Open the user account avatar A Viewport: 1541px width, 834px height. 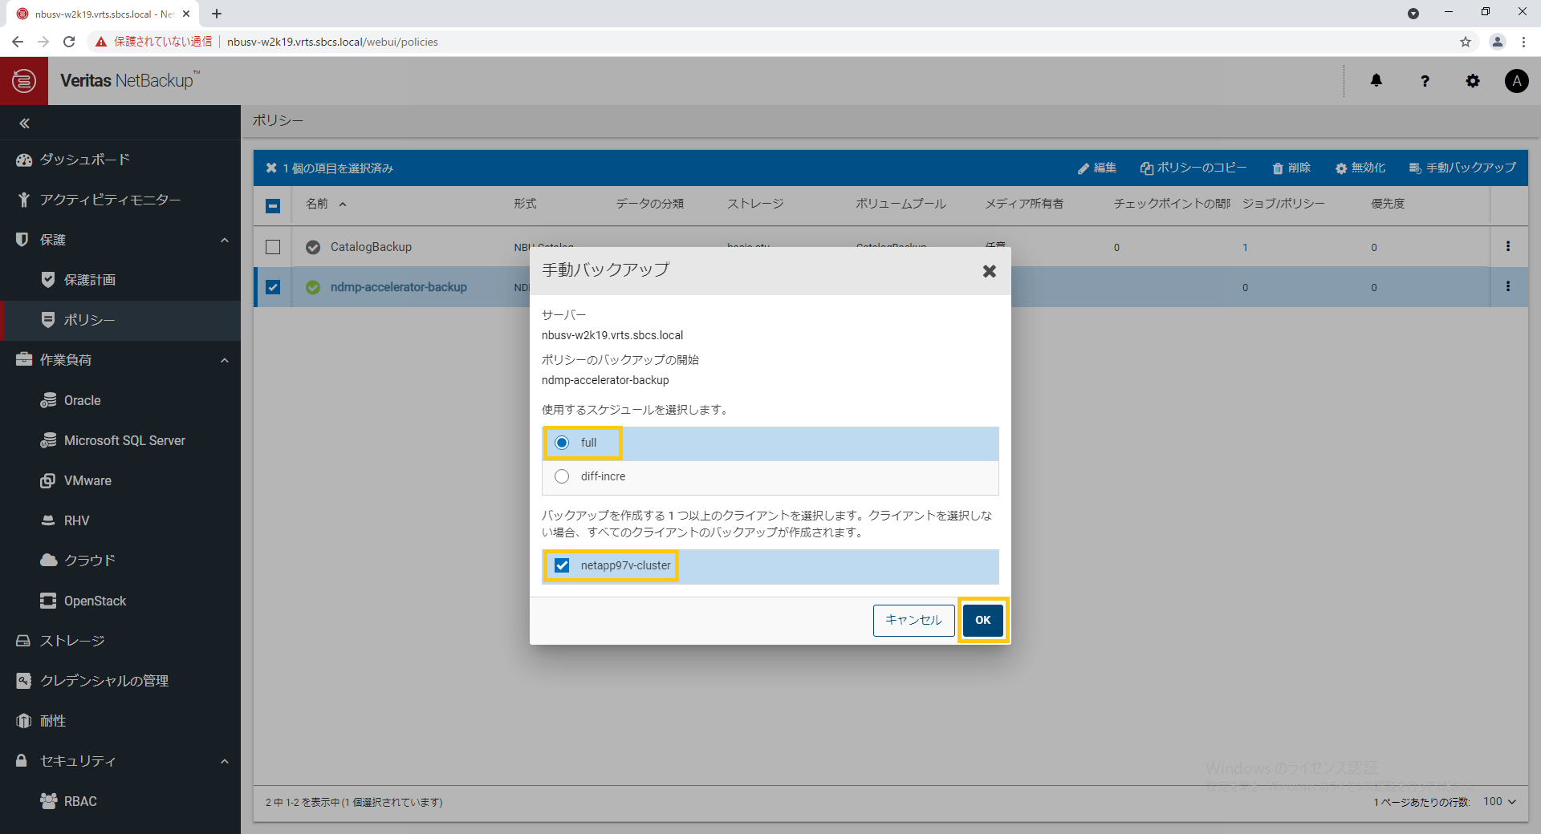[1516, 81]
